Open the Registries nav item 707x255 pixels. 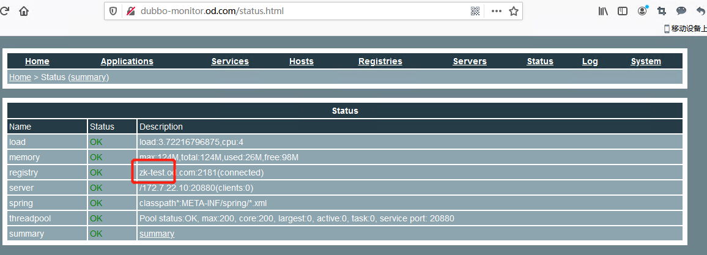(x=380, y=61)
